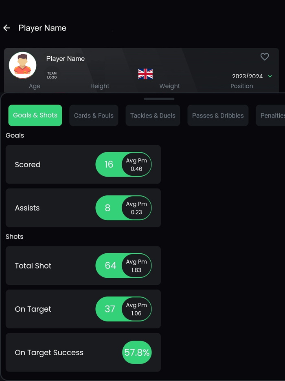Favorite the player using the heart icon
285x381 pixels.
(x=265, y=57)
